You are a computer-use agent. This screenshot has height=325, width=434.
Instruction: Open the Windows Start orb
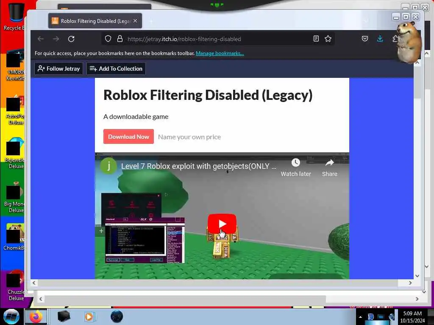(11, 317)
